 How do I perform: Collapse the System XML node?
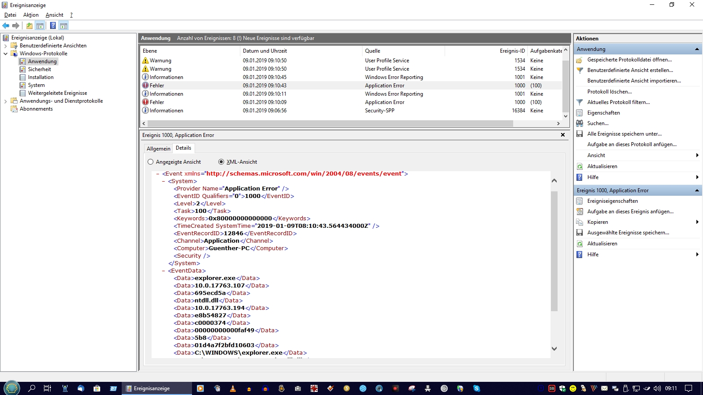point(164,181)
